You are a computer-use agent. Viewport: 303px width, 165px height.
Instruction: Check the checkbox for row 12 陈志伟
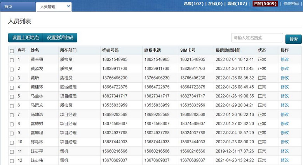12,161
